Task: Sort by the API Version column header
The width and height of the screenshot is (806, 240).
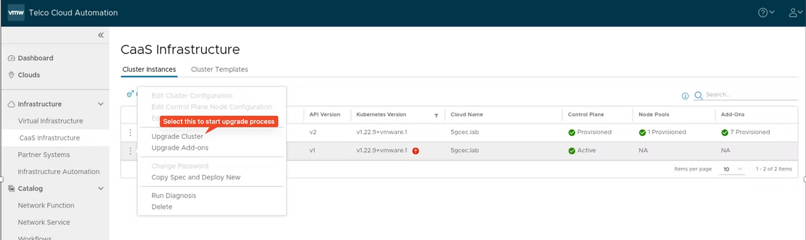Action: (325, 115)
